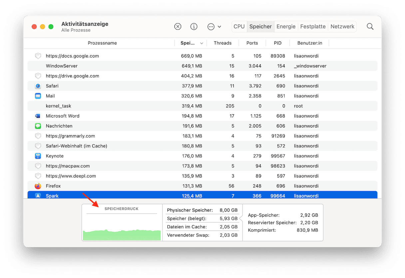This screenshot has width=405, height=278.
Task: Click the shield icon for docs.google.com
Action: point(38,56)
